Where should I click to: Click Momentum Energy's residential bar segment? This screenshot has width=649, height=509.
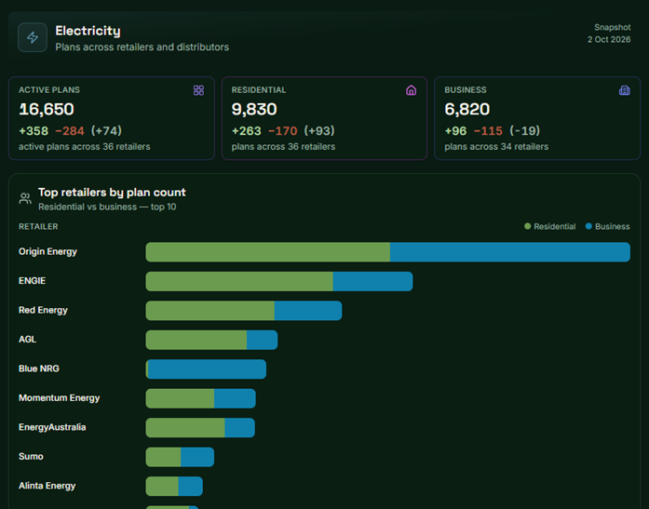[180, 398]
